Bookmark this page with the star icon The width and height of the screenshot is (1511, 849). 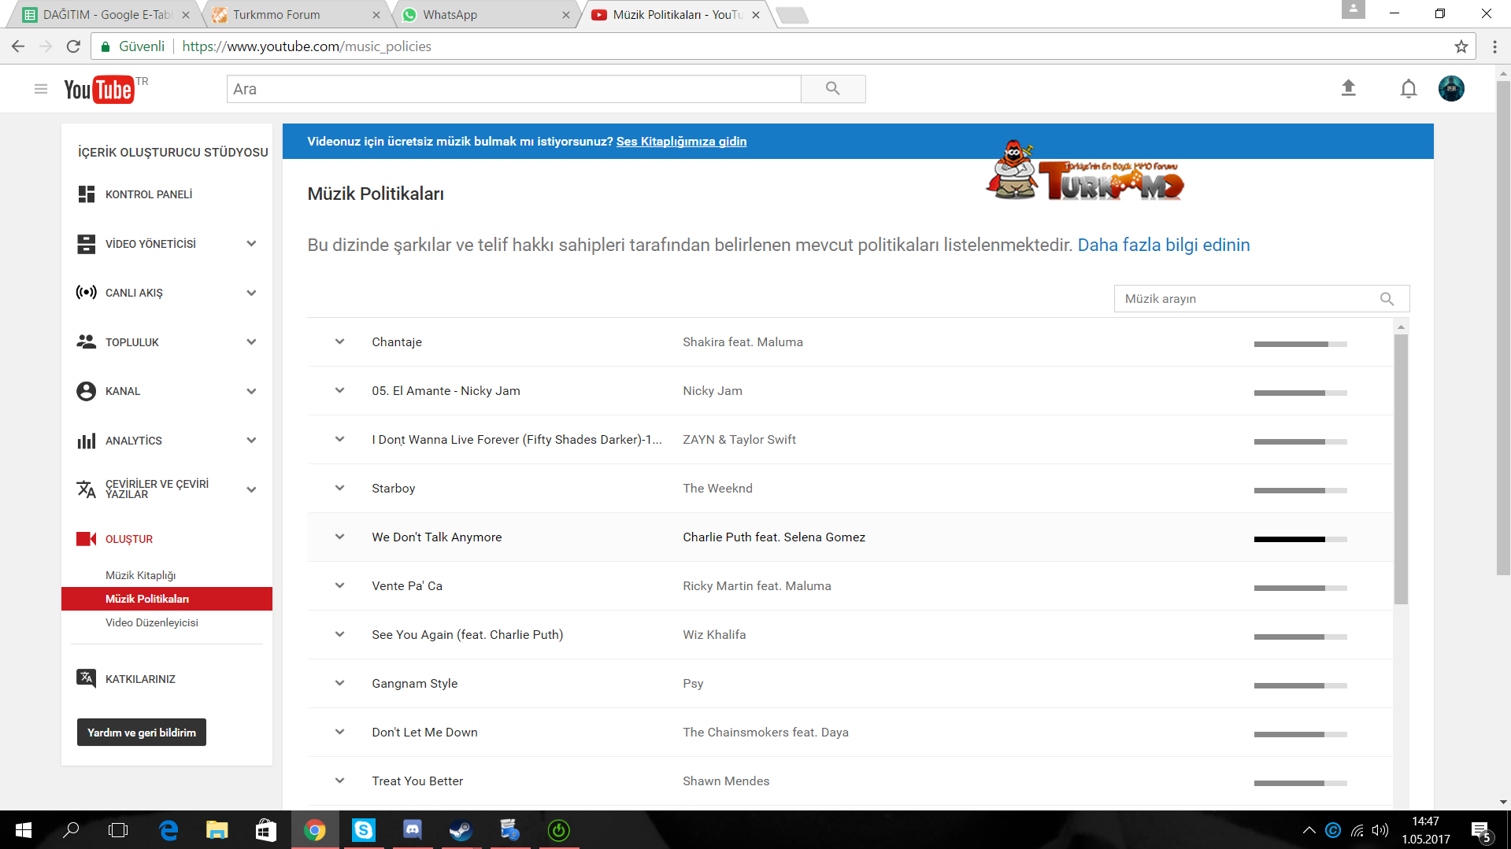click(x=1461, y=46)
